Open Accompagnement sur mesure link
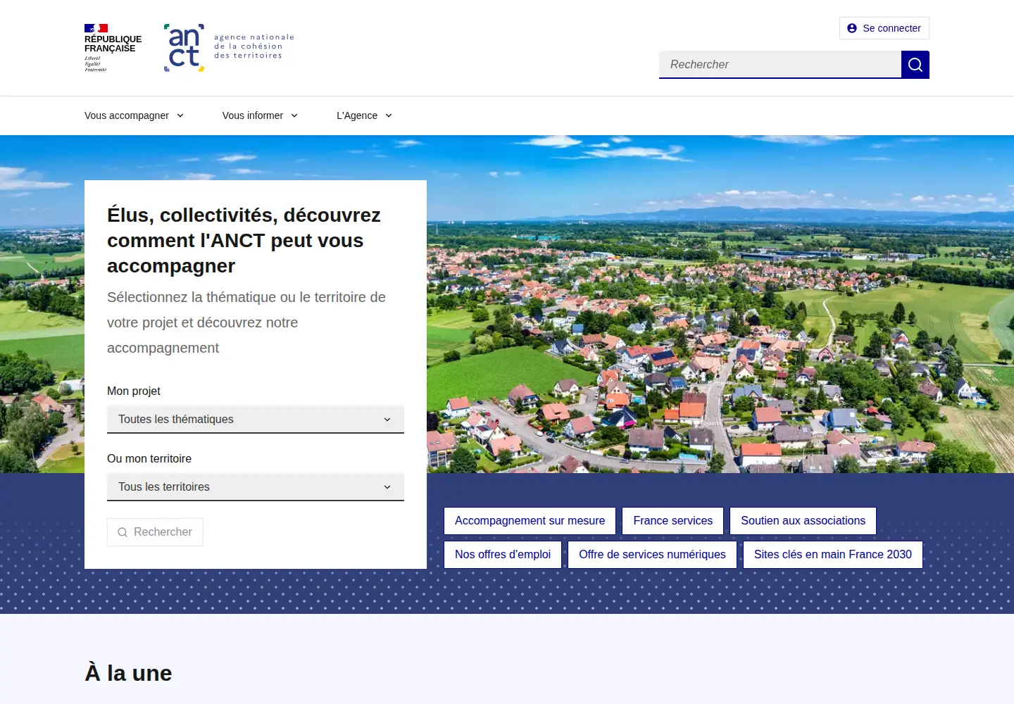The width and height of the screenshot is (1014, 704). (x=530, y=521)
